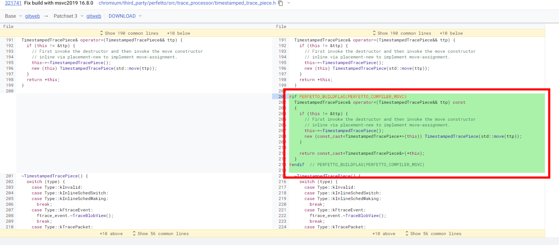559x245 pixels.
Task: Click left pane 'switch (type) {' line
Action: (x=46, y=182)
